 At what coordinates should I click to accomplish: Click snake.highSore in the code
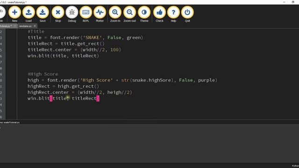[x=151, y=80]
